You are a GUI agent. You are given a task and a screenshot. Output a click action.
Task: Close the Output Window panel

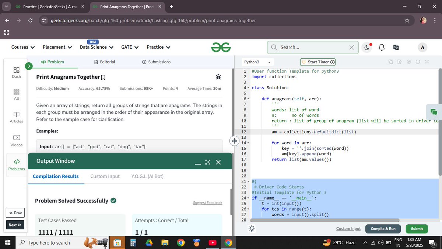point(218,162)
